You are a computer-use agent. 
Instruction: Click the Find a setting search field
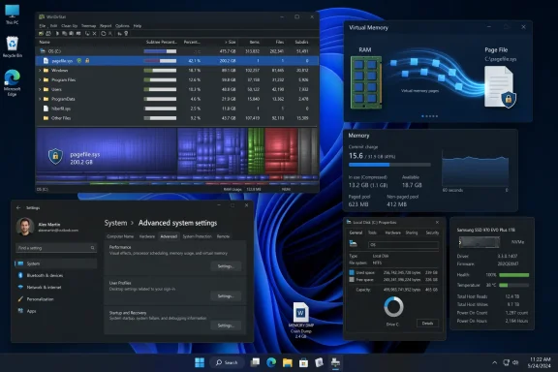(56, 248)
